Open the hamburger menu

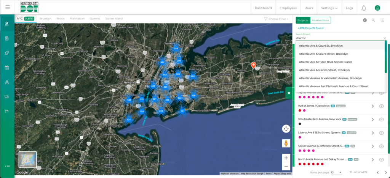8,7
